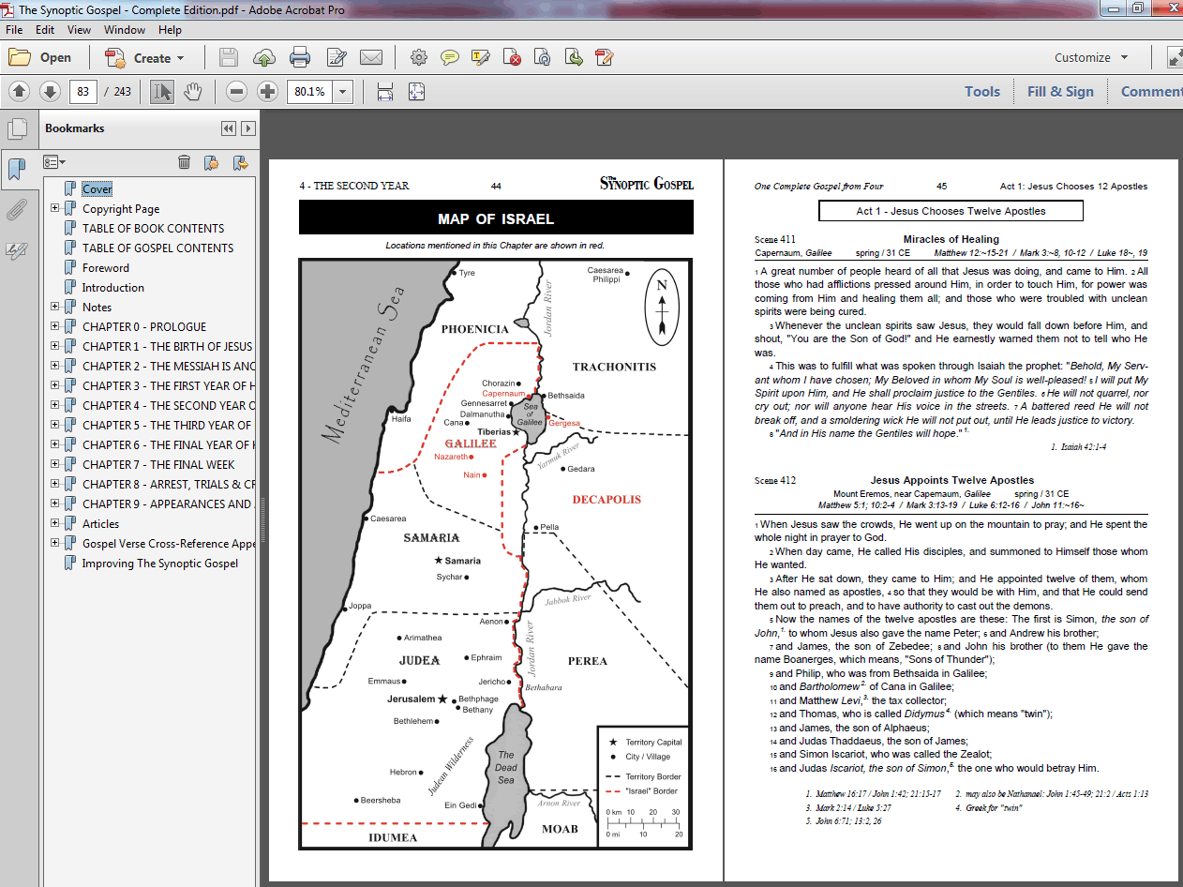Choose the Select tool cursor icon
This screenshot has height=887, width=1183.
pos(162,91)
